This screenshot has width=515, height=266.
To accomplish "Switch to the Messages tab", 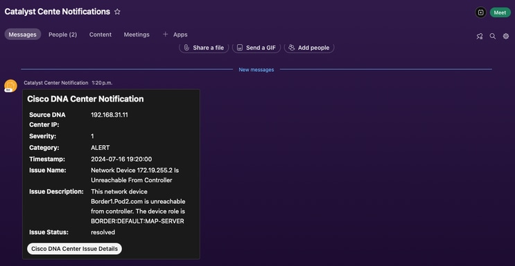I will [23, 35].
